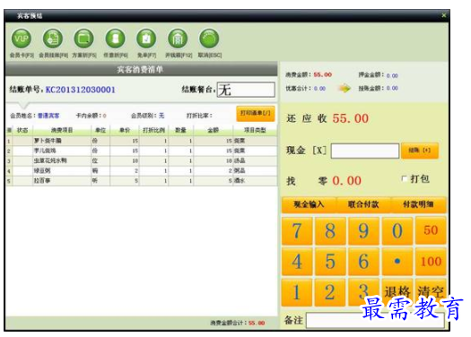Open the VIP 会员卡[F3] member card icon
The width and height of the screenshot is (471, 337).
[22, 39]
